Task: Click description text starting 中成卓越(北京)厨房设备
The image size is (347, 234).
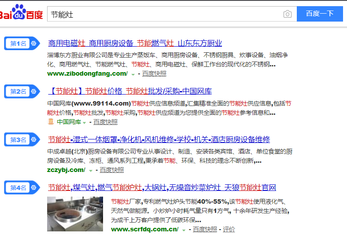Action: point(170,156)
